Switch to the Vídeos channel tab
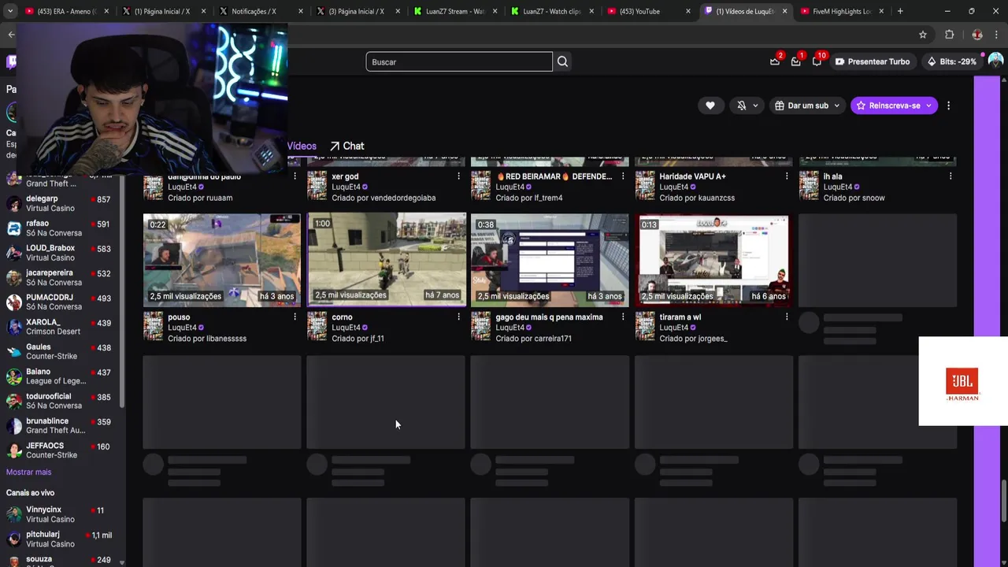 (302, 146)
